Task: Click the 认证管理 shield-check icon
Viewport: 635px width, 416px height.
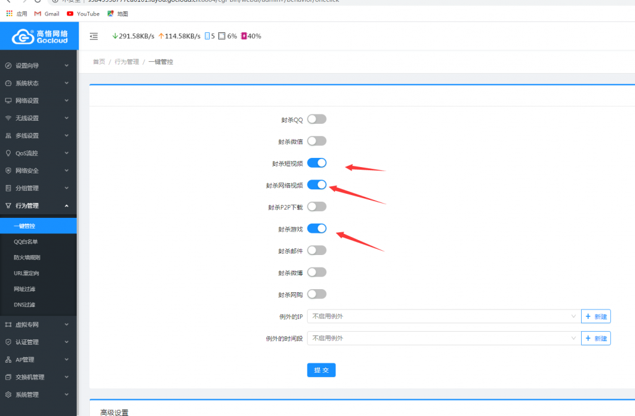Action: tap(8, 342)
